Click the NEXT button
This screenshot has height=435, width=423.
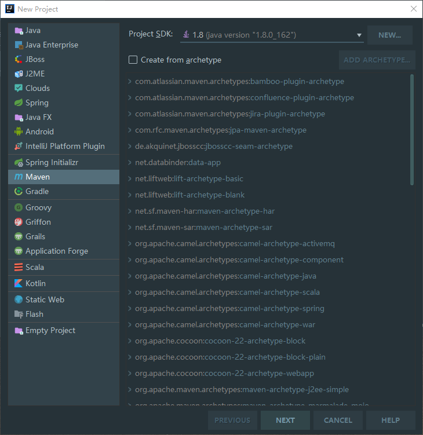pos(285,420)
